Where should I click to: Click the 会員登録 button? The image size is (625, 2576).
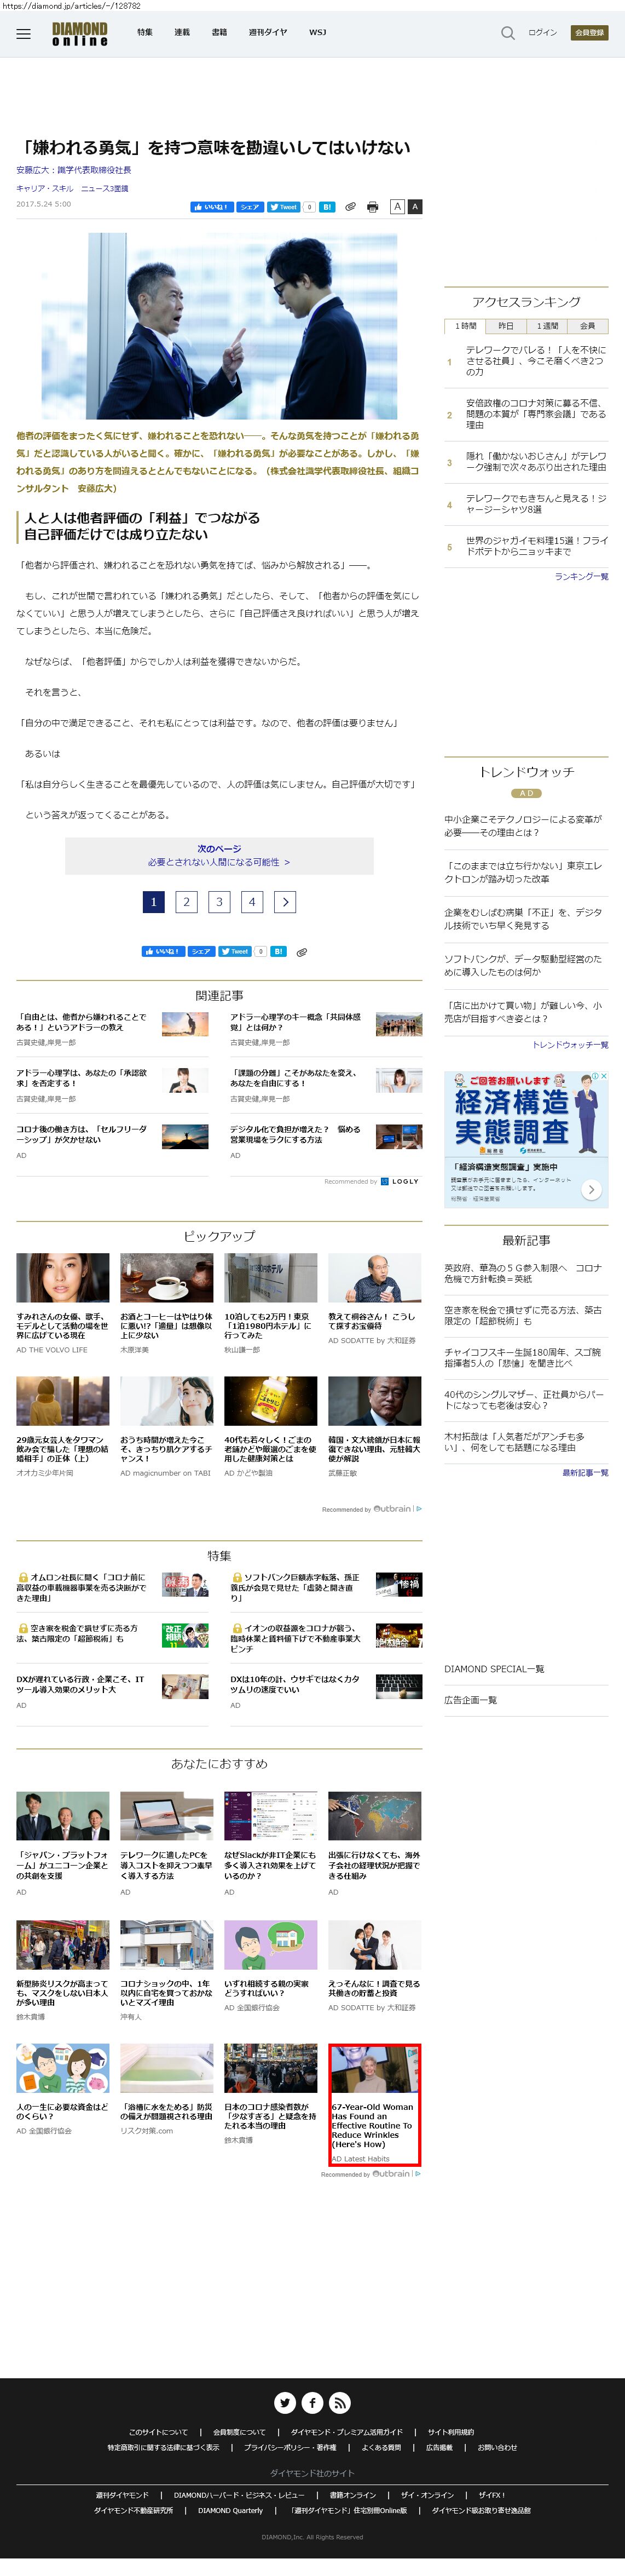tap(589, 33)
